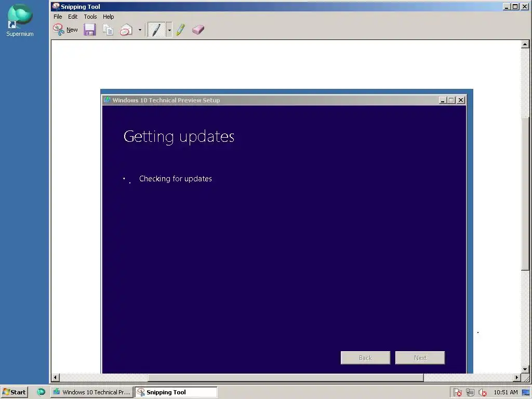Open the Start menu

tap(14, 392)
